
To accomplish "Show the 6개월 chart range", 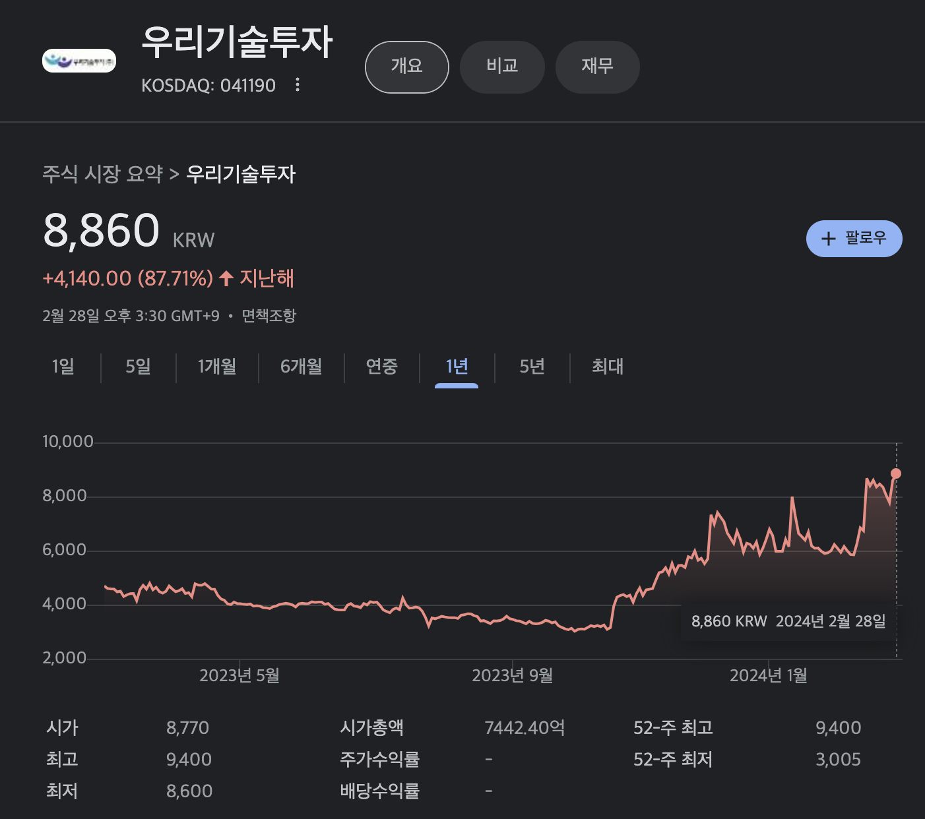I will click(x=302, y=367).
